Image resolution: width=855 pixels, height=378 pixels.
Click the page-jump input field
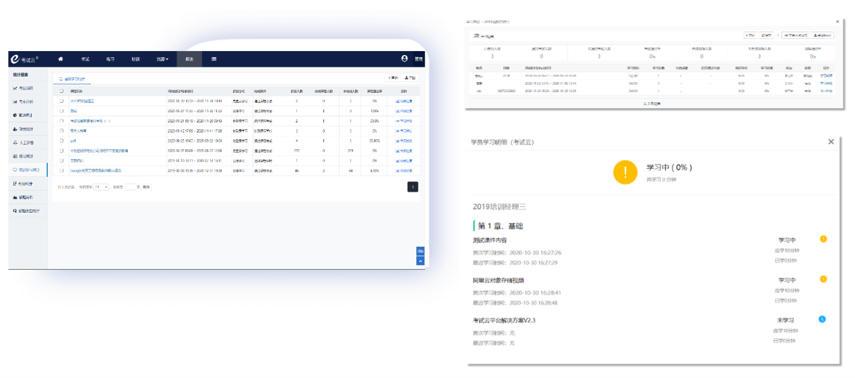[x=131, y=187]
